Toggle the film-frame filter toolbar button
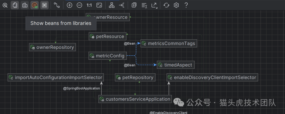285x114 pixels. pyautogui.click(x=44, y=5)
